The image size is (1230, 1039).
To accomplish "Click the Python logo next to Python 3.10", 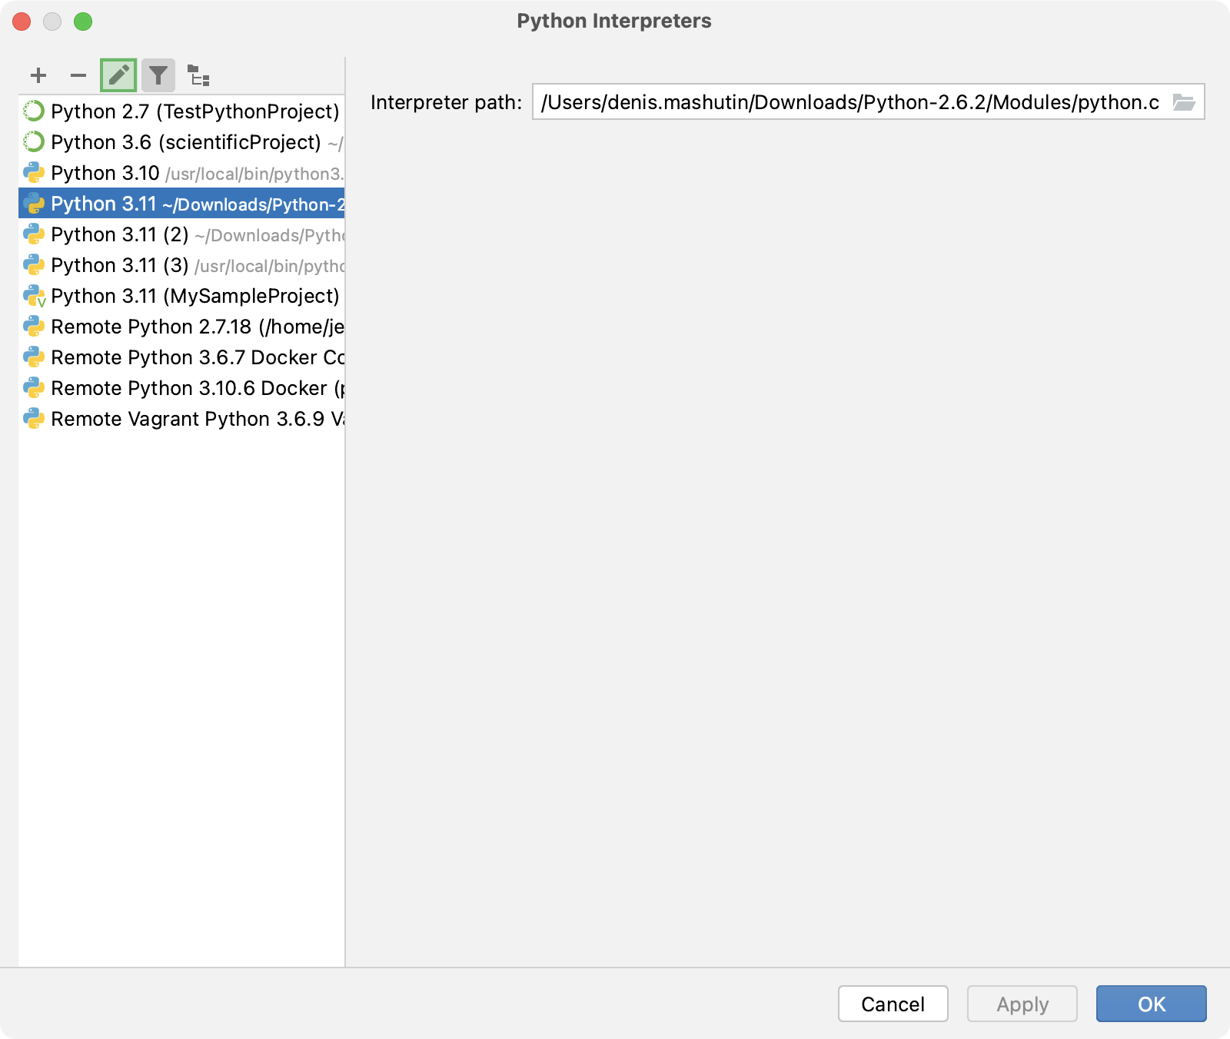I will (34, 173).
